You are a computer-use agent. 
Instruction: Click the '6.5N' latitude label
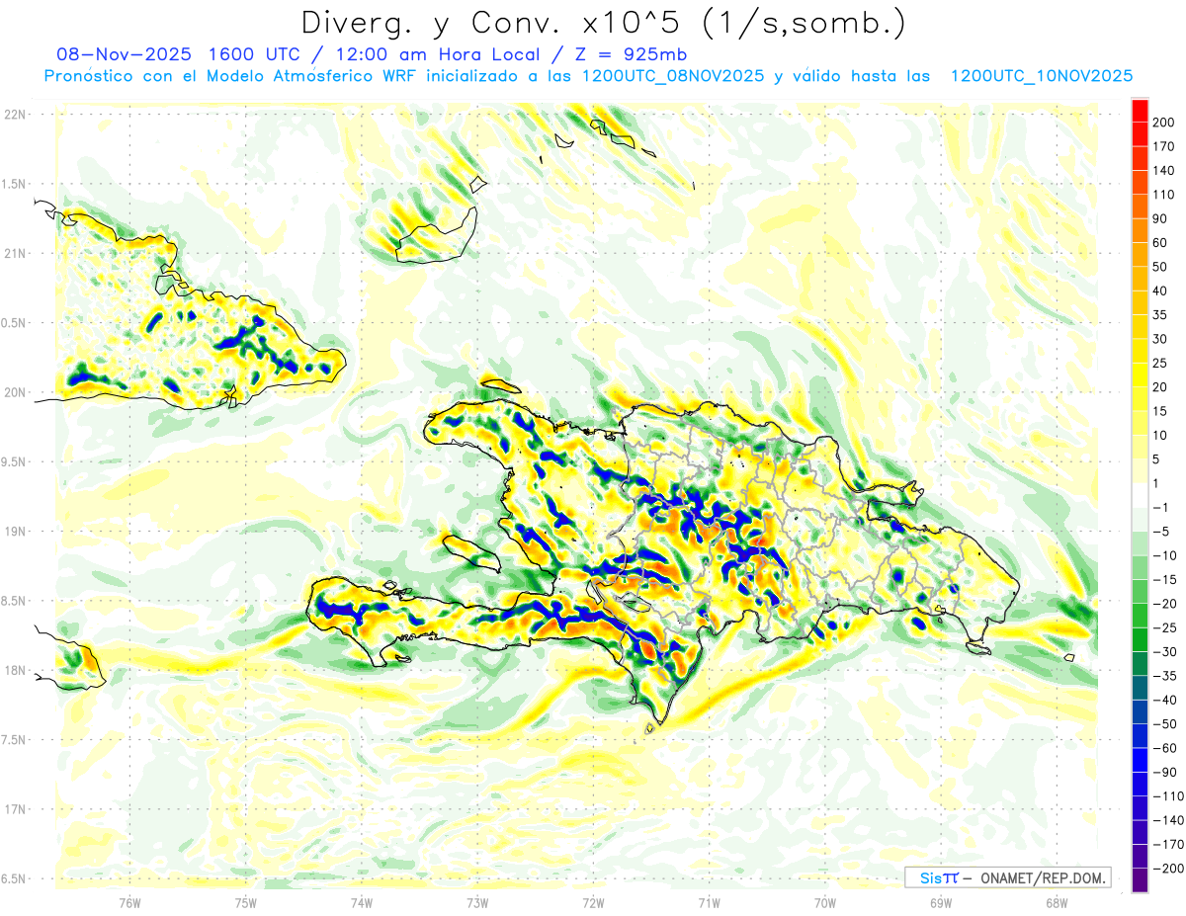pyautogui.click(x=13, y=878)
